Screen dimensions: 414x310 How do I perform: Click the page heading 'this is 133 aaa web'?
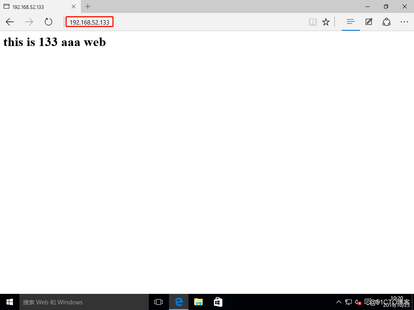pyautogui.click(x=55, y=42)
